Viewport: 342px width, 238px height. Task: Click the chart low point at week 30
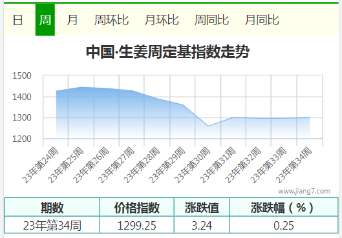tap(208, 126)
